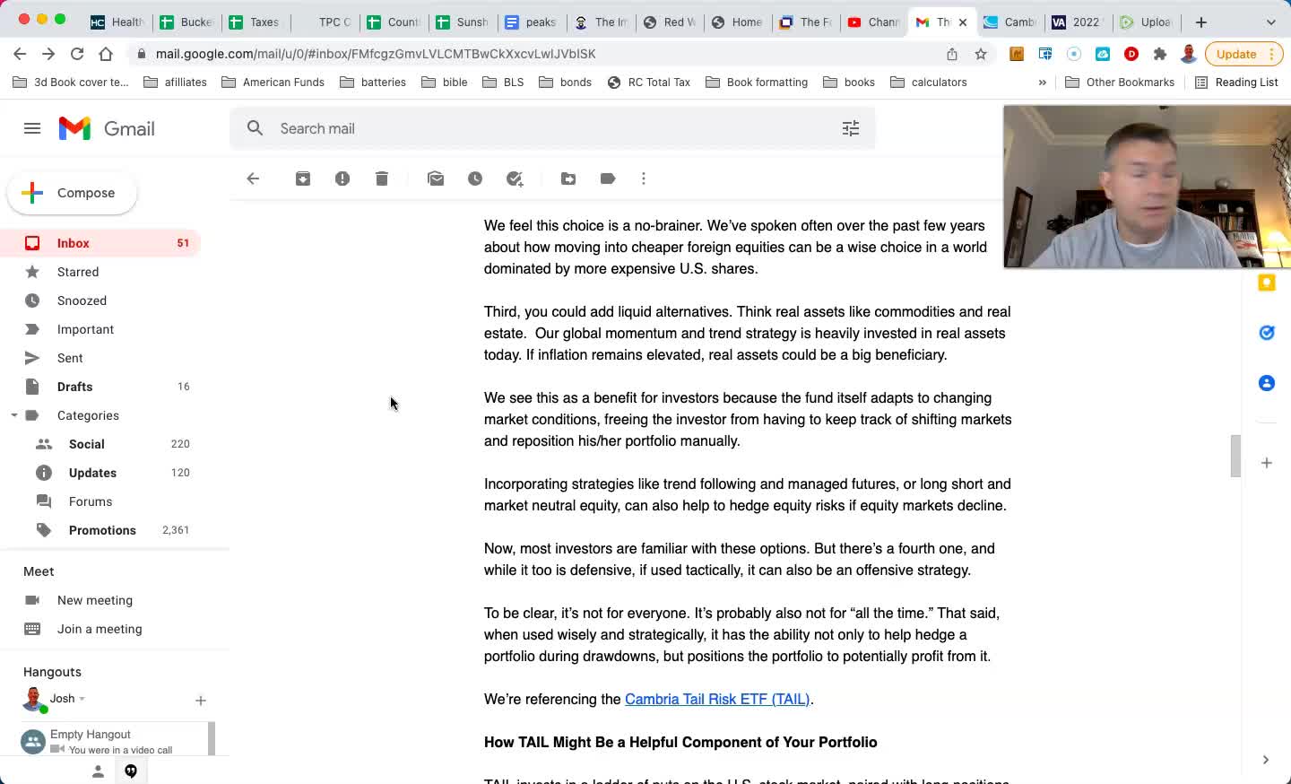Mark the email as unread

point(436,179)
